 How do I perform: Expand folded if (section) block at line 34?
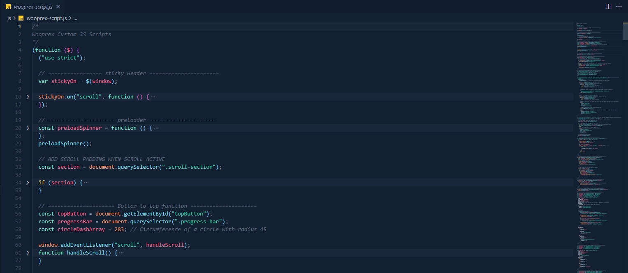click(x=28, y=183)
